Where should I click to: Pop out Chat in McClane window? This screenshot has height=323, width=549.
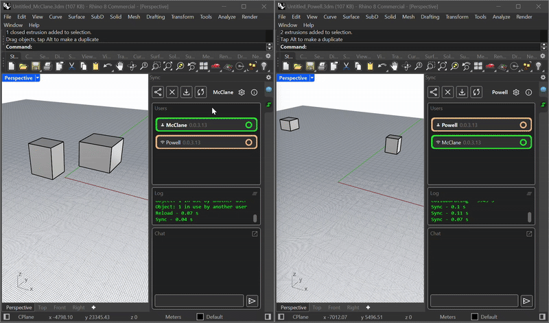[x=255, y=233]
